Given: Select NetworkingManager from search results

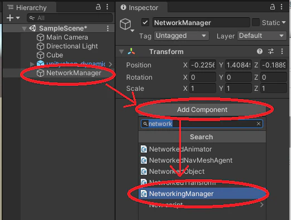Looking at the screenshot, I should [202, 194].
